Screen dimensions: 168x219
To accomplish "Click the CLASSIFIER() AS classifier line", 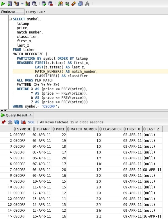I will click(x=62, y=76).
